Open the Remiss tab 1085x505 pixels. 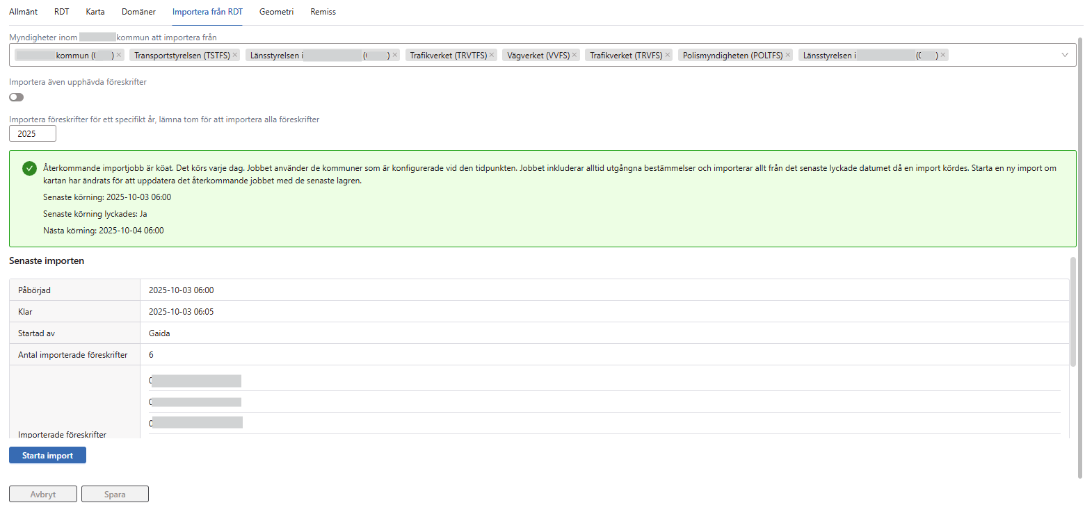click(x=323, y=12)
